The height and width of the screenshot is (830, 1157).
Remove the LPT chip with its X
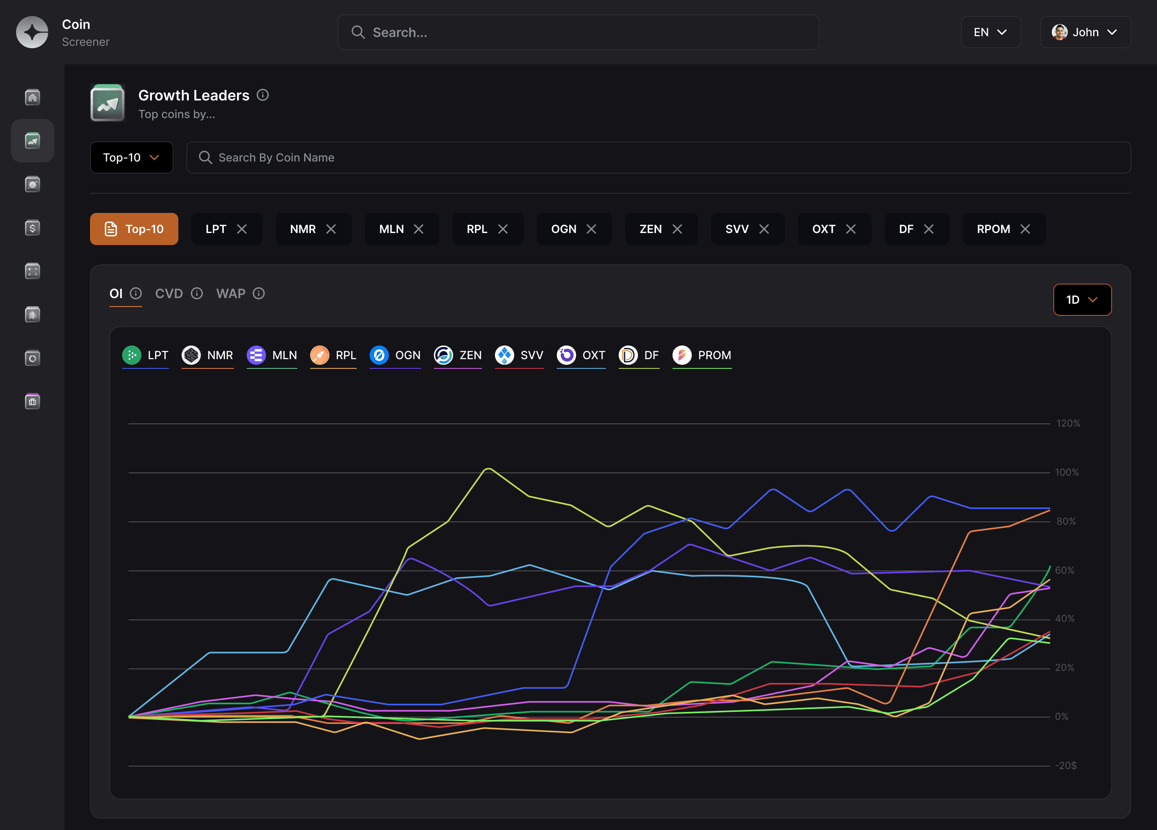(x=242, y=229)
